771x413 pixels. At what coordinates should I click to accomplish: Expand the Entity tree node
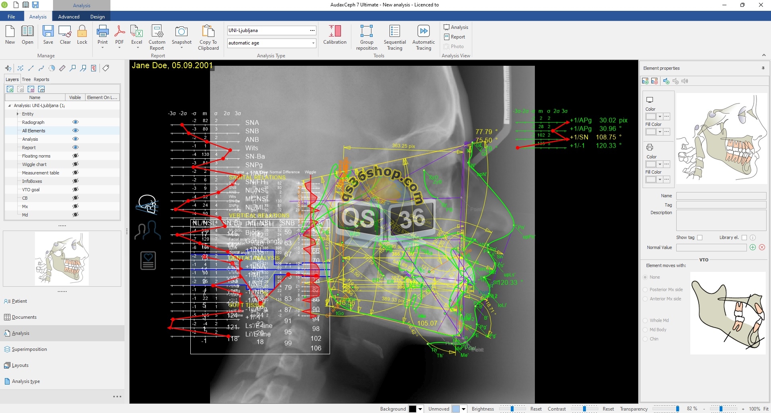[18, 114]
